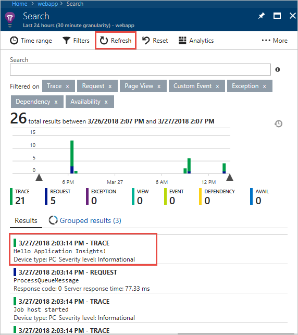Screen dimensions: 298x335
Task: Remove the Request filter chip
Action: (x=110, y=86)
